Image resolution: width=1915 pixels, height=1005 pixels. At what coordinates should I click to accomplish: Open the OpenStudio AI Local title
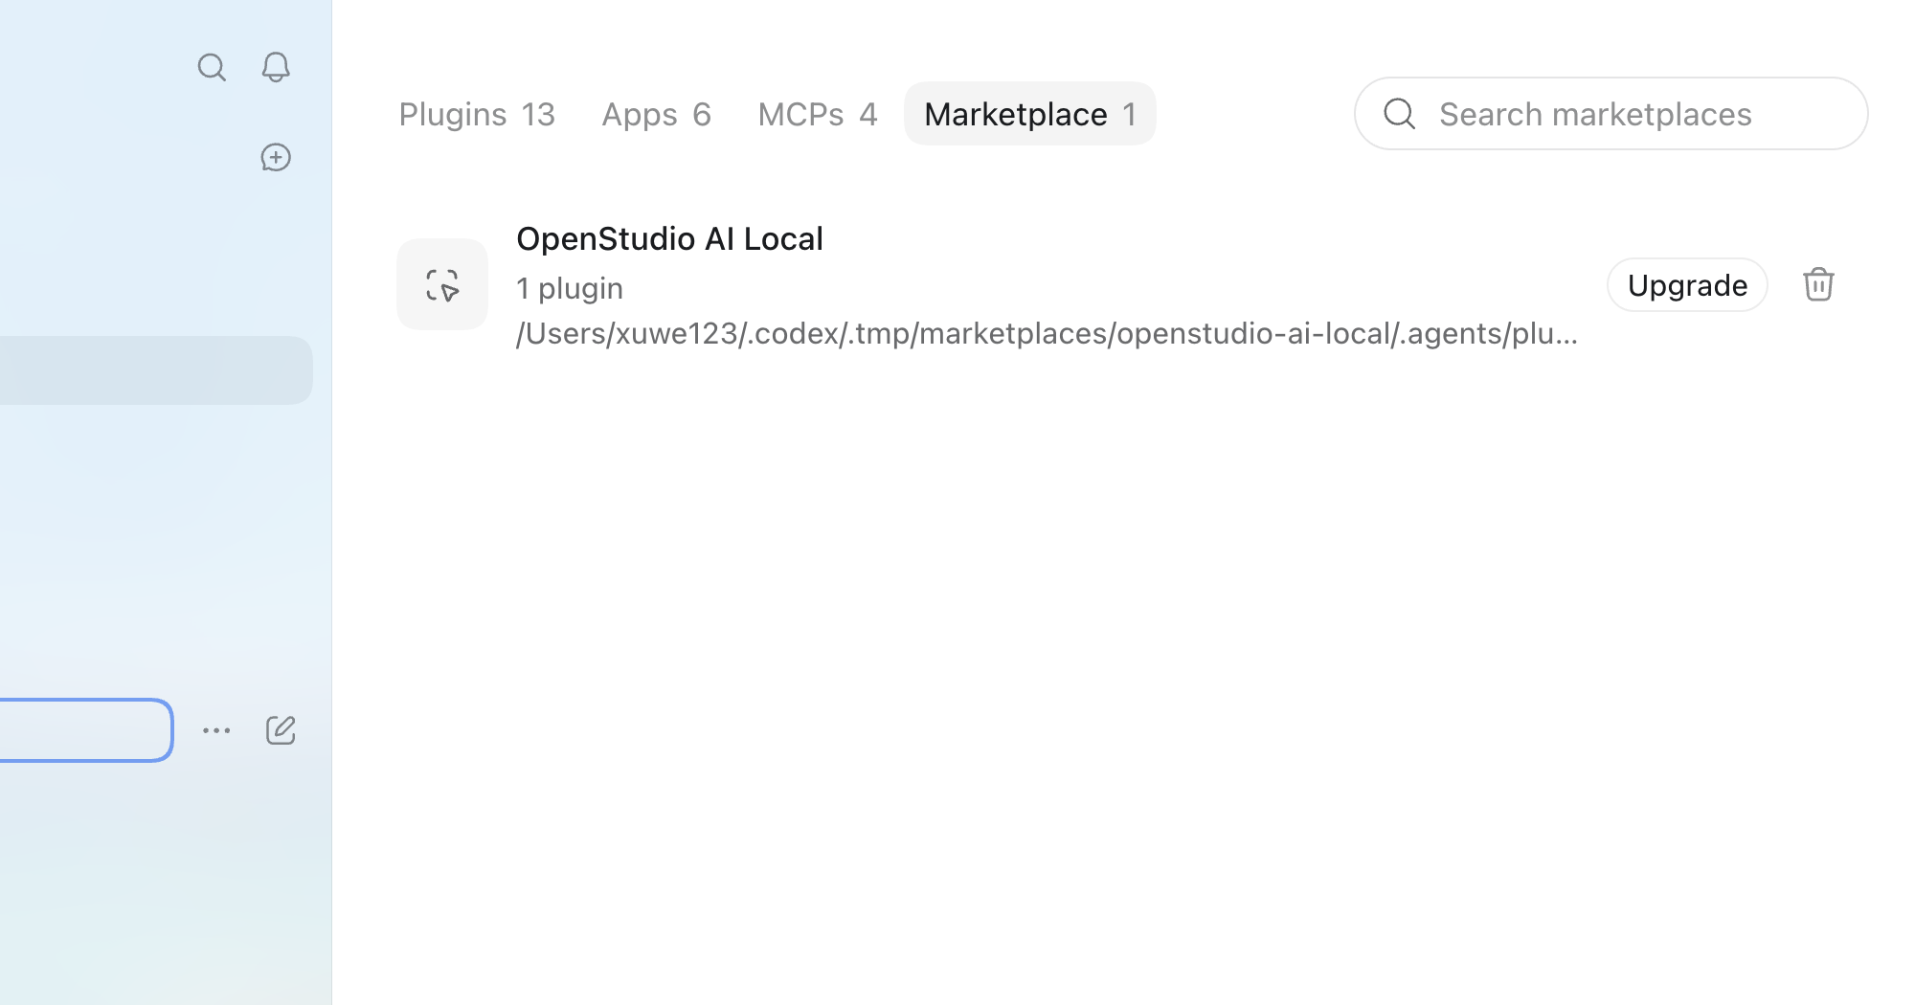(x=669, y=238)
